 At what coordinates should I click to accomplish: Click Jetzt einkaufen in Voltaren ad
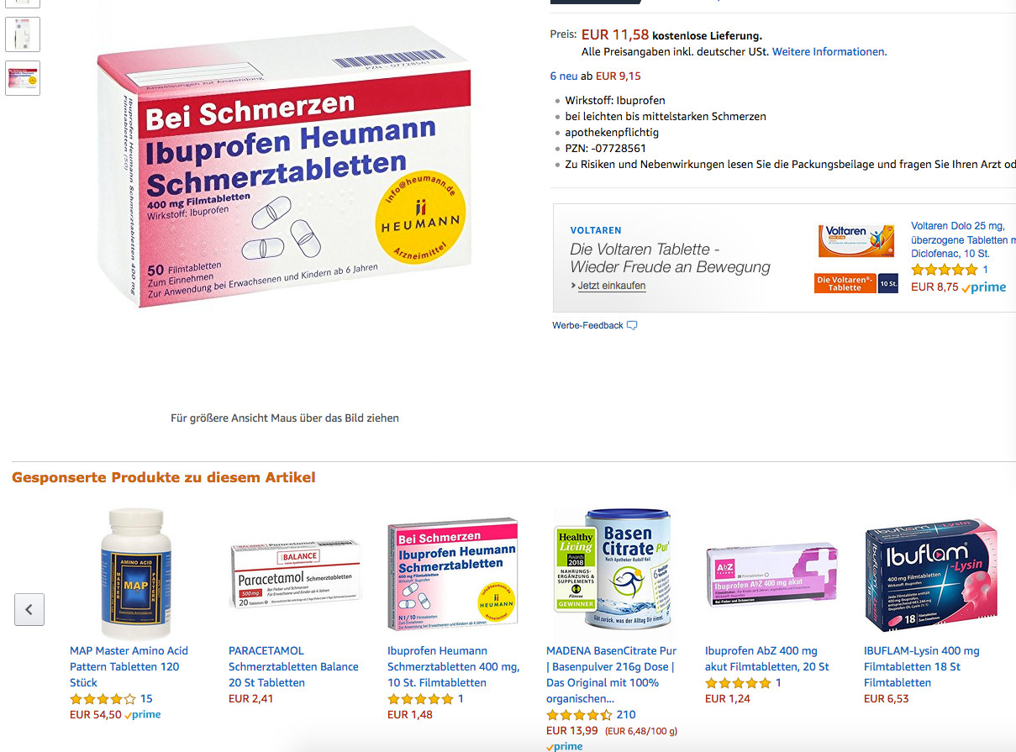[612, 286]
